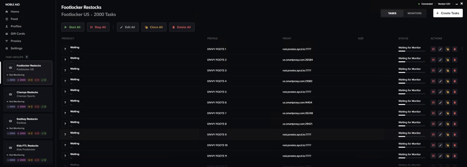Click the Status column header
Image resolution: width=467 pixels, height=167 pixels.
click(403, 38)
